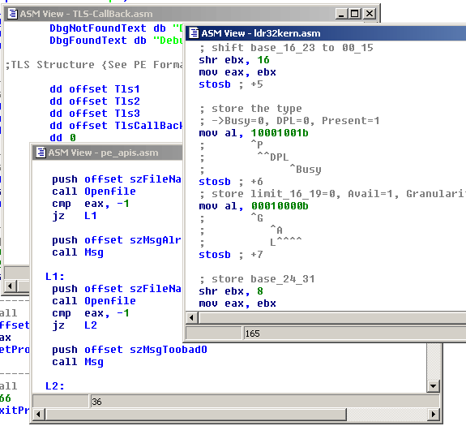The image size is (466, 426).
Task: Click the TLS-CallBack.asm title bar
Action: coord(169,14)
